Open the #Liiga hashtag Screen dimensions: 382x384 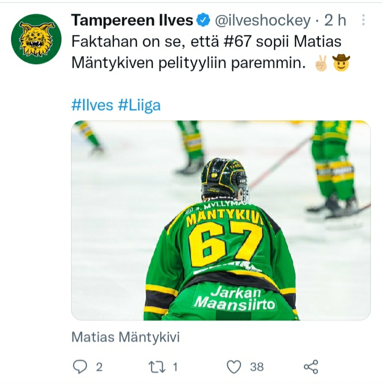(x=139, y=104)
